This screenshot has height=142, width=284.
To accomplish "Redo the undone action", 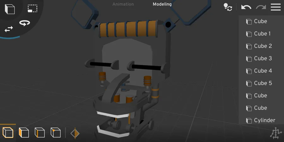I will tap(261, 7).
